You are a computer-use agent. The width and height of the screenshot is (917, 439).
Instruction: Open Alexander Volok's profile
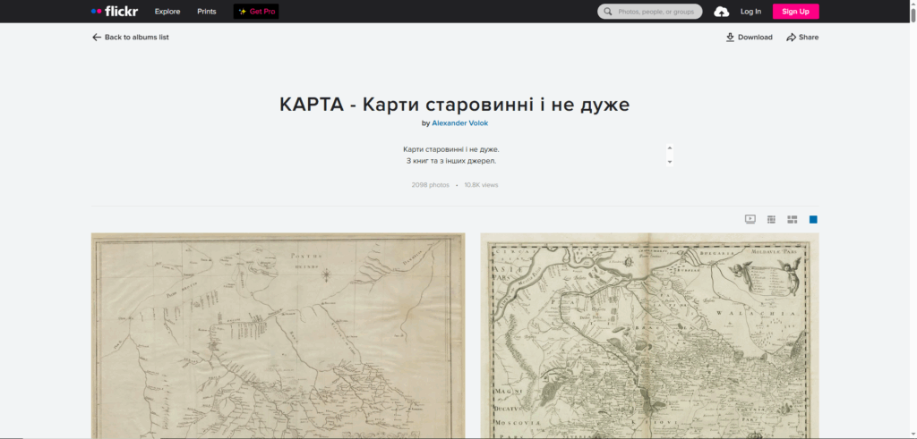pyautogui.click(x=460, y=123)
